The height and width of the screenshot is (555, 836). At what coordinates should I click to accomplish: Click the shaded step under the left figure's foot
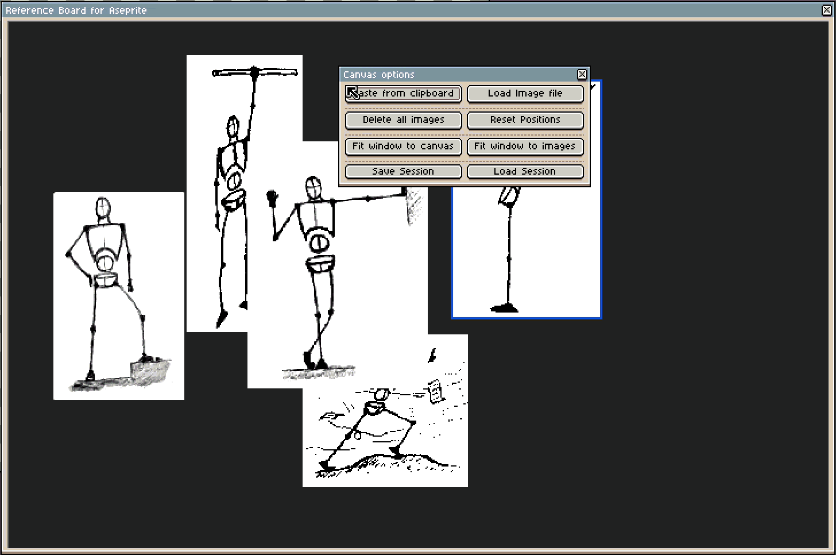(x=152, y=371)
